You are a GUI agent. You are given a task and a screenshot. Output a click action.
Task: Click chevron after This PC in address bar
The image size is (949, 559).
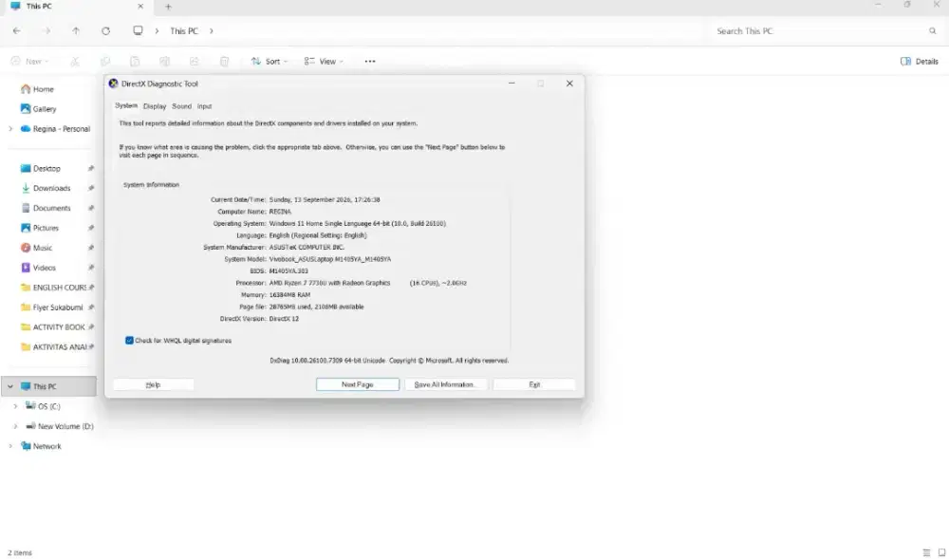tap(212, 31)
